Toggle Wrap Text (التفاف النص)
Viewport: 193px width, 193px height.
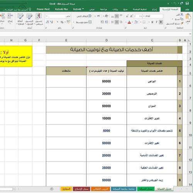[84, 16]
